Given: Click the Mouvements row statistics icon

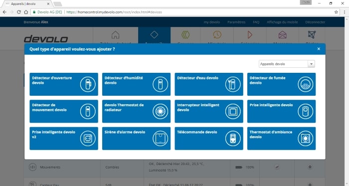Looking at the screenshot, I should pos(277,167).
